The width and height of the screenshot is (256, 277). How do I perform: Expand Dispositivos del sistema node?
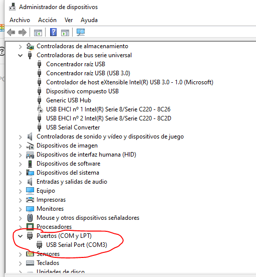point(20,173)
